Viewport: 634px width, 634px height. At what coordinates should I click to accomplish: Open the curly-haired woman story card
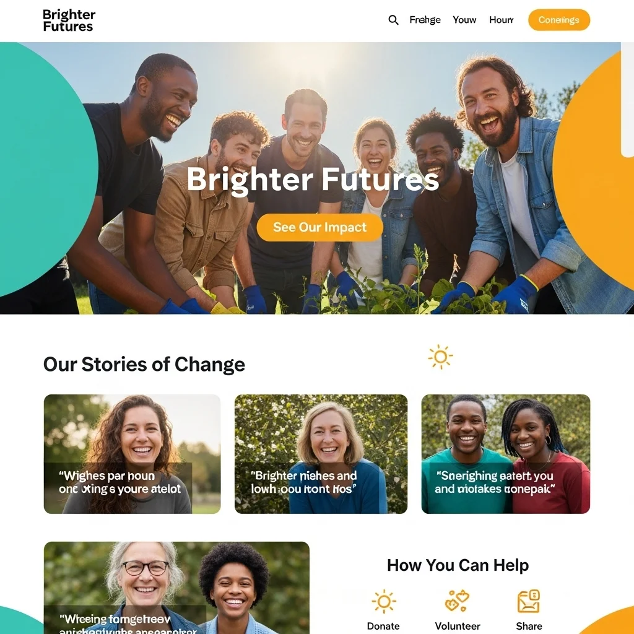click(132, 454)
